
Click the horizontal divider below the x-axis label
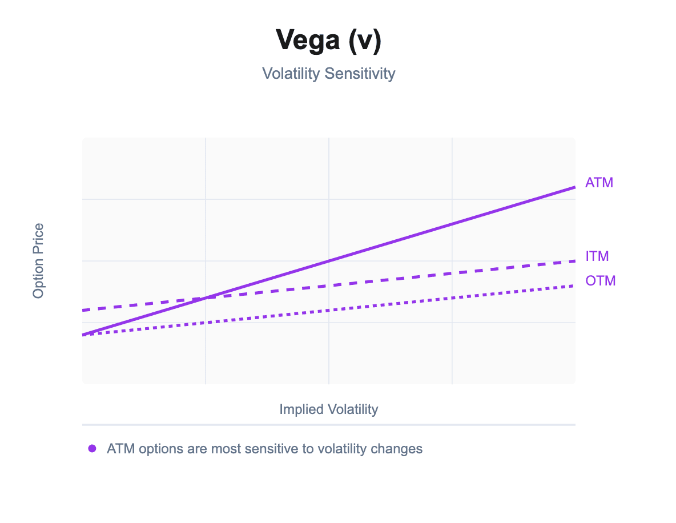click(x=328, y=425)
